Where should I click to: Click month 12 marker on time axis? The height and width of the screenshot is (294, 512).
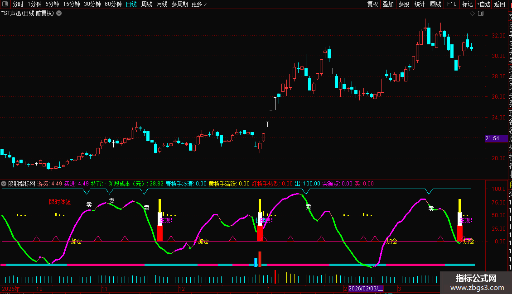(182, 289)
